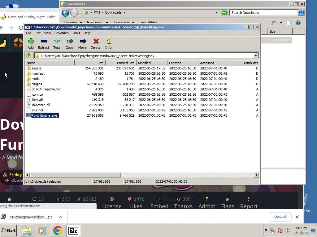Click the red Delete toolbar icon

[x=96, y=44]
